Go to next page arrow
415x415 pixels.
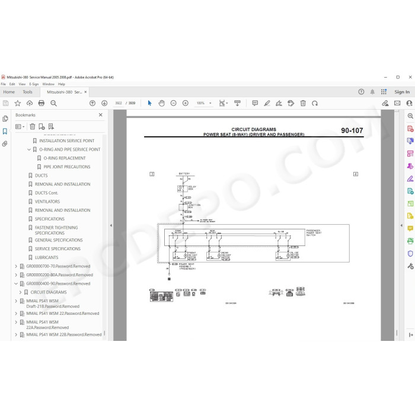[x=104, y=103]
